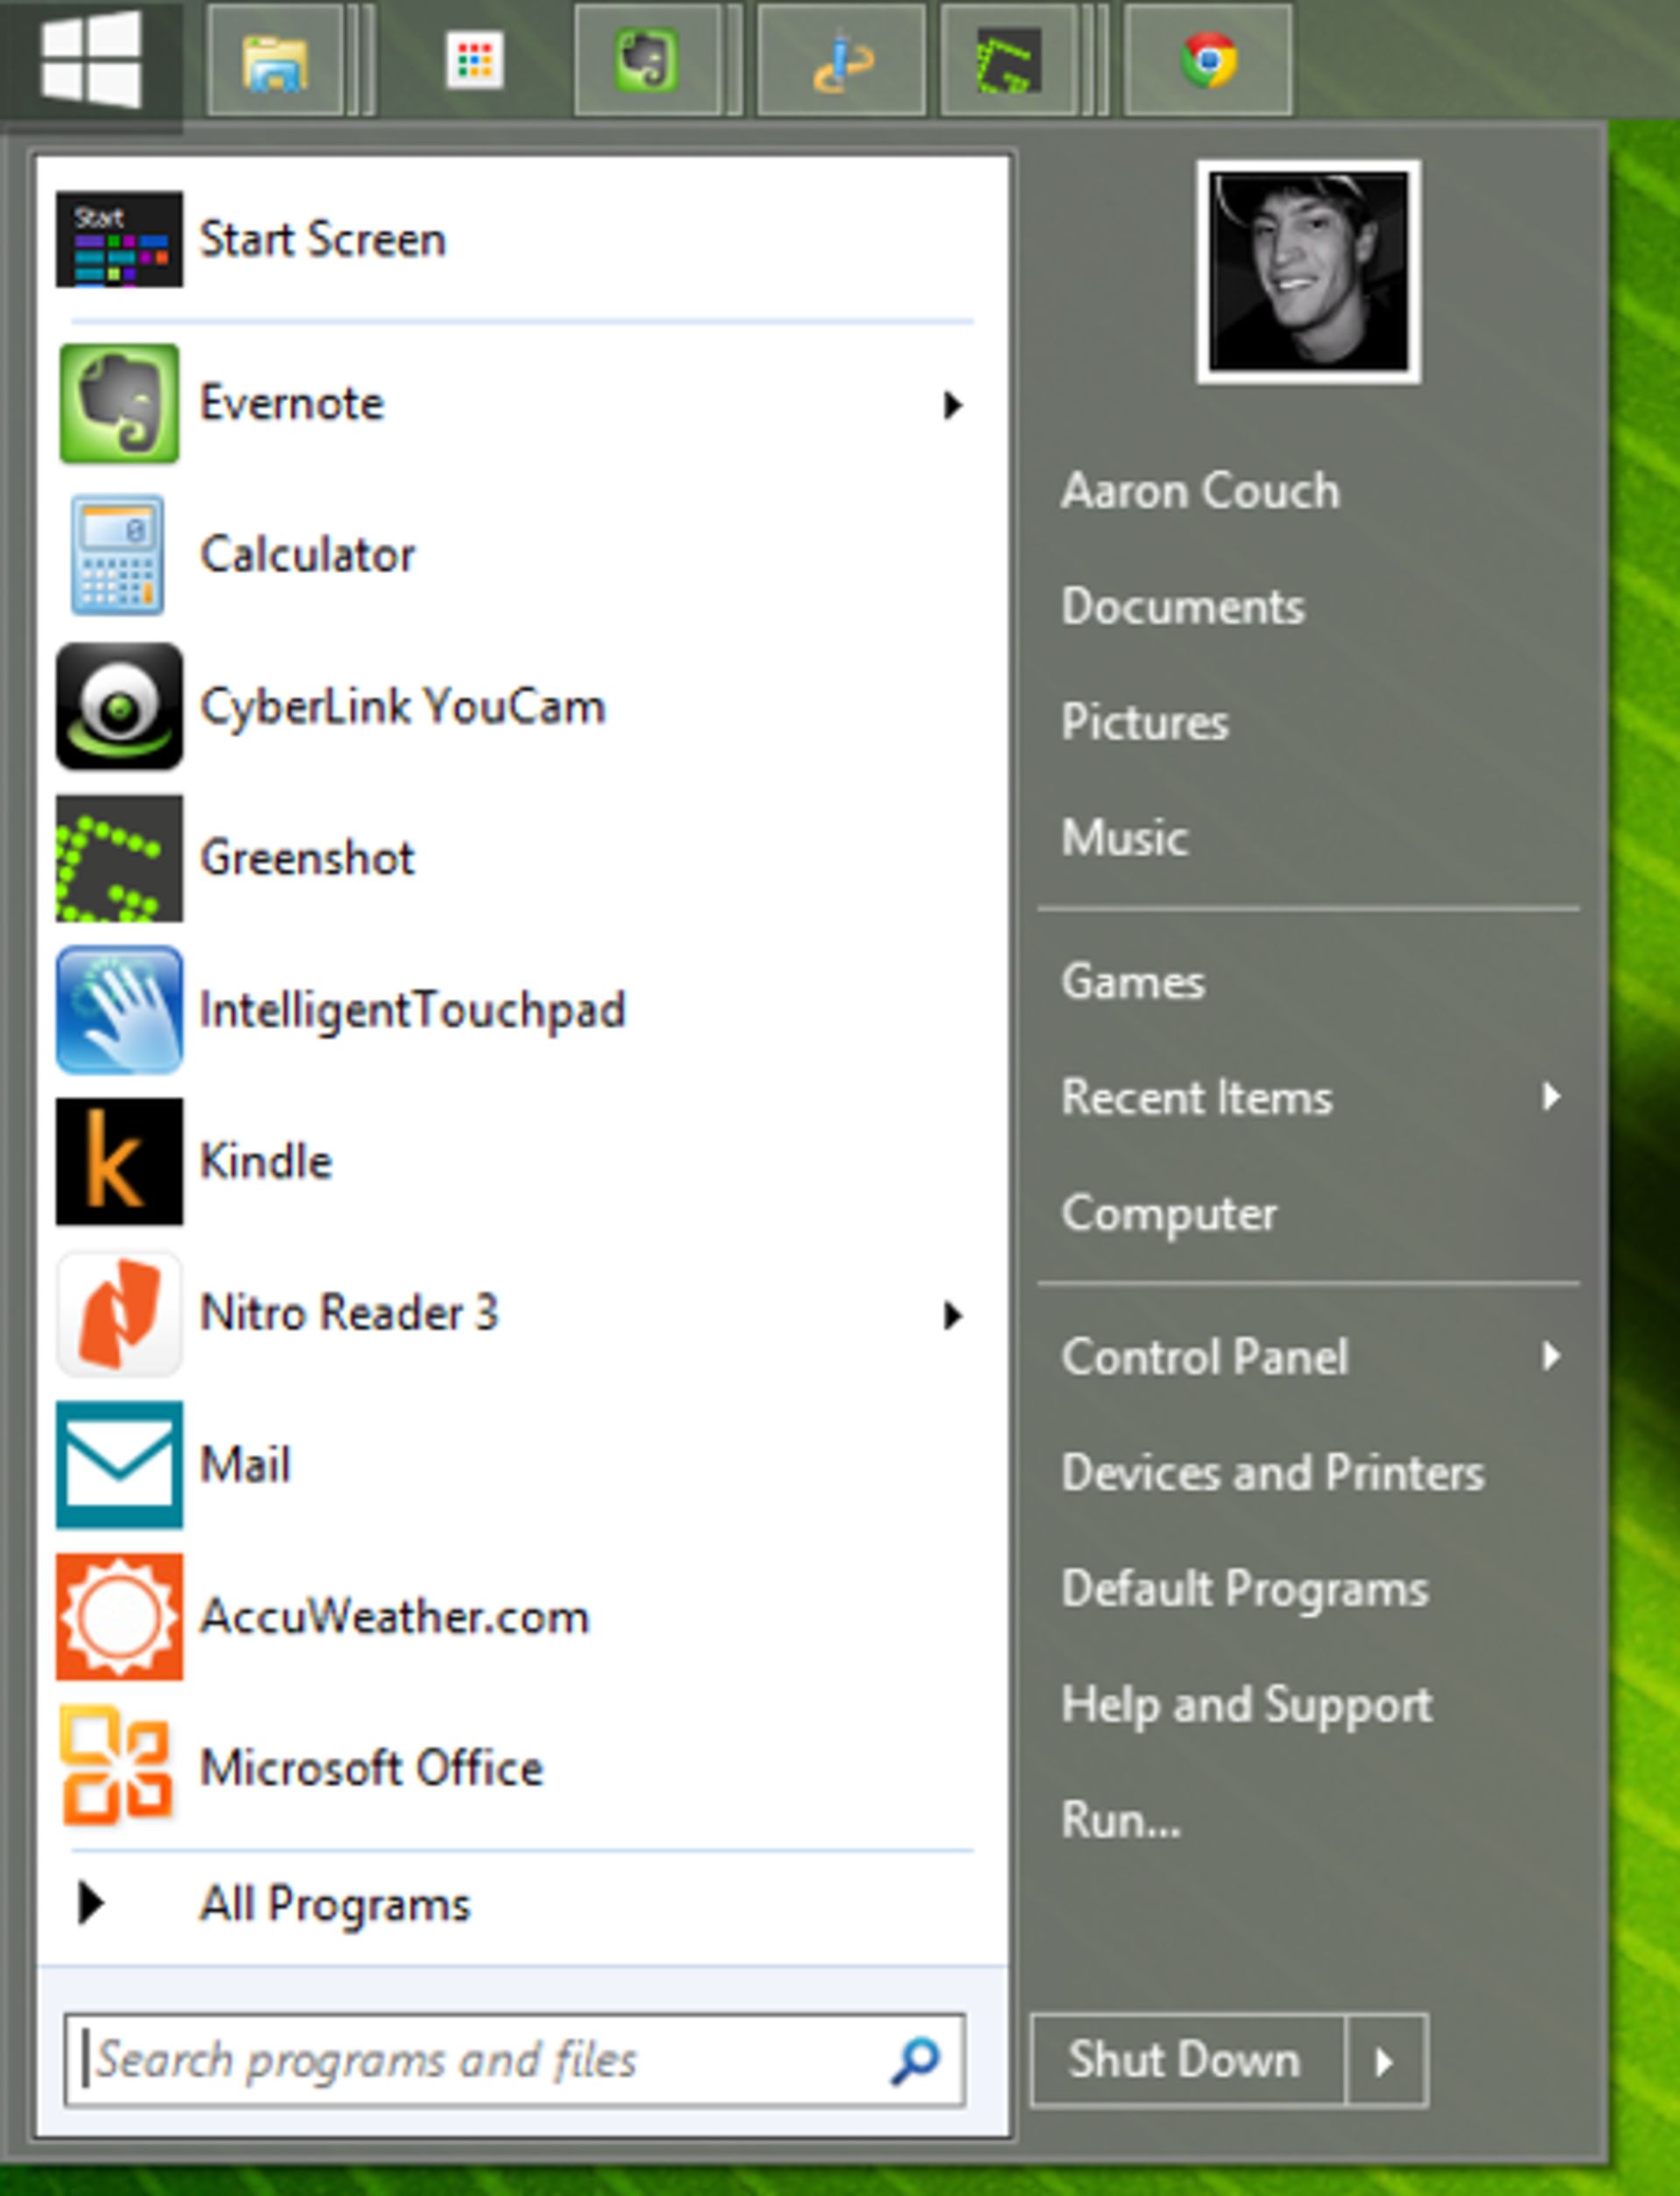
Task: Open the Music folder link
Action: coord(1125,838)
